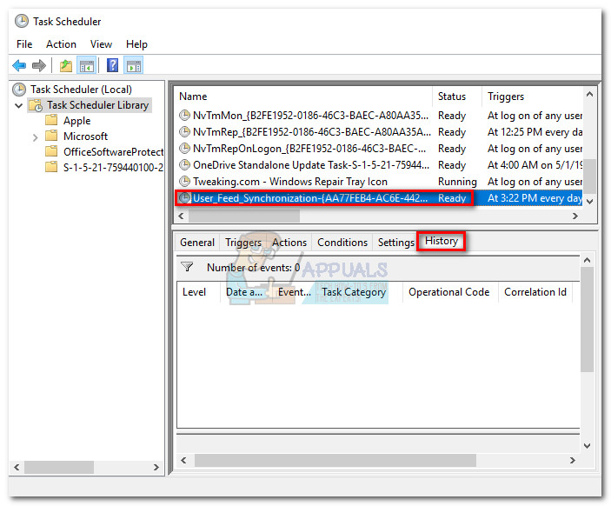Sort history by Level column

tap(198, 292)
